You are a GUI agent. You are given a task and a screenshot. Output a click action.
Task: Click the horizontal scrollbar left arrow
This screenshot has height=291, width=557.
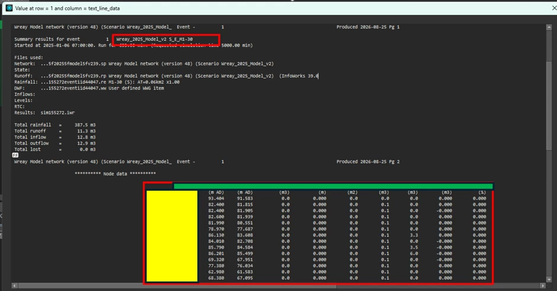point(14,286)
